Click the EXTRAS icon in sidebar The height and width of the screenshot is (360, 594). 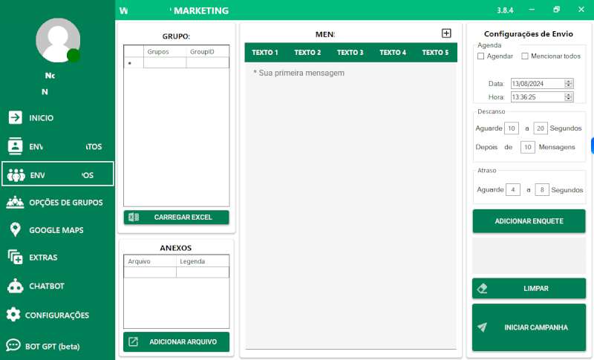click(15, 258)
